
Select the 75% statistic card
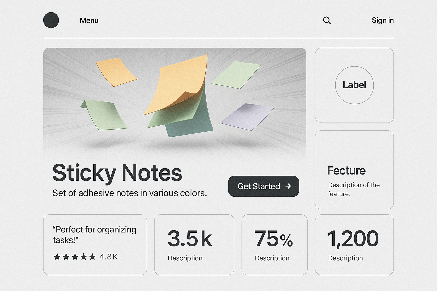(274, 245)
